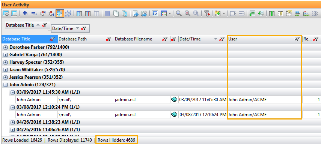Click the grid with yellow comment bubble icon
The image size is (321, 145).
[x=289, y=13]
